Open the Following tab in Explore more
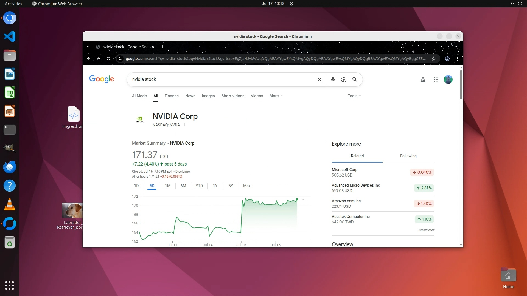The width and height of the screenshot is (527, 296). click(x=408, y=156)
